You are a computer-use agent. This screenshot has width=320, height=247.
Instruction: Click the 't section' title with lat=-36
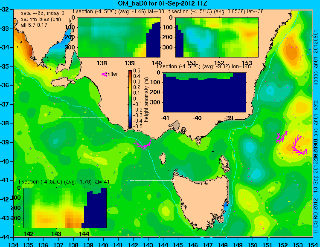pos(216,11)
